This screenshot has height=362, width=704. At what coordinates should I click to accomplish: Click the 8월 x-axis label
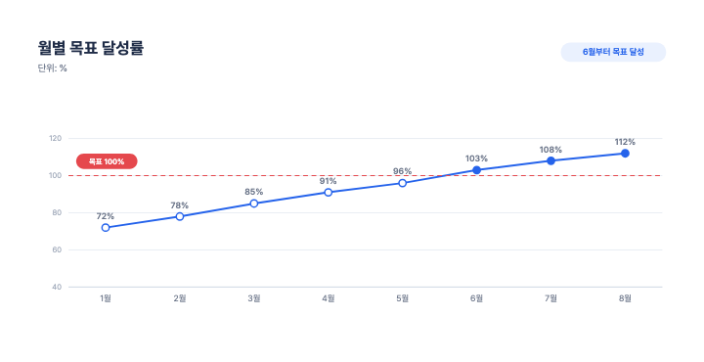pos(625,298)
